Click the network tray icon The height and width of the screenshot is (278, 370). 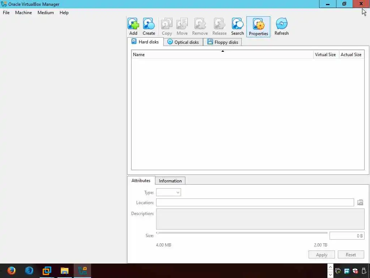[347, 271]
